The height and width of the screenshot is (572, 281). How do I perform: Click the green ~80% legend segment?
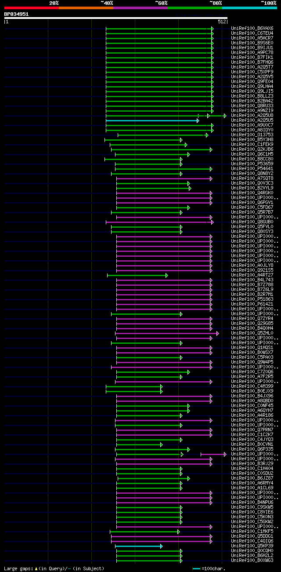point(195,7)
